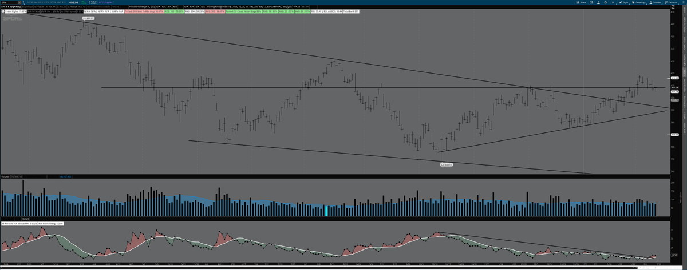Open the Big Buttons side tab

684,61
